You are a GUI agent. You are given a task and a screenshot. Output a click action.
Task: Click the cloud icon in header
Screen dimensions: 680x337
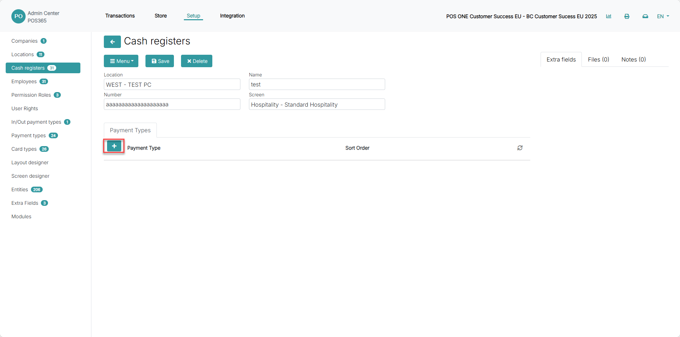pos(645,16)
